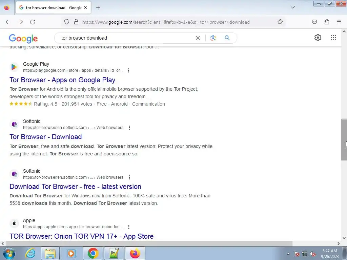
Task: Bookmark this page with the star
Action: (x=280, y=22)
